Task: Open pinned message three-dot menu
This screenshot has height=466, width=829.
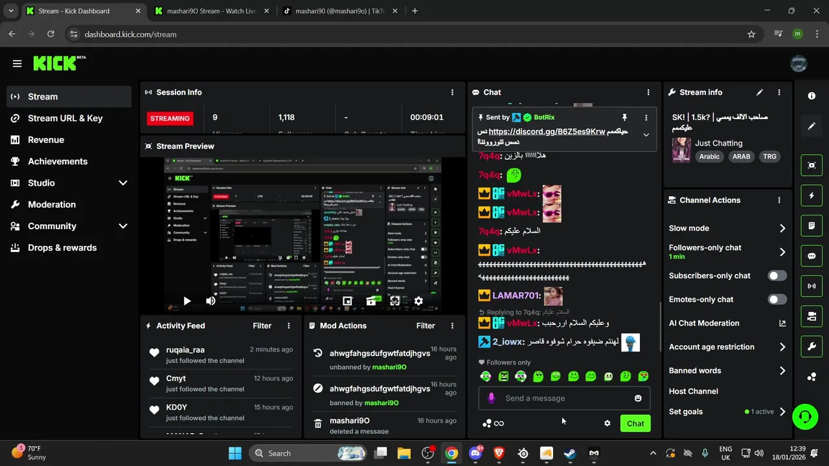Action: [646, 117]
